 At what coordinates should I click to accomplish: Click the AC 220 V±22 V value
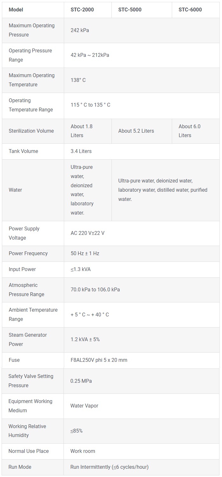click(x=87, y=233)
